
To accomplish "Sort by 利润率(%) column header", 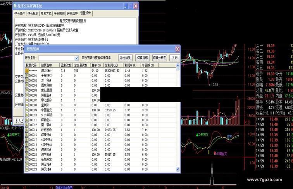I will (132, 65).
